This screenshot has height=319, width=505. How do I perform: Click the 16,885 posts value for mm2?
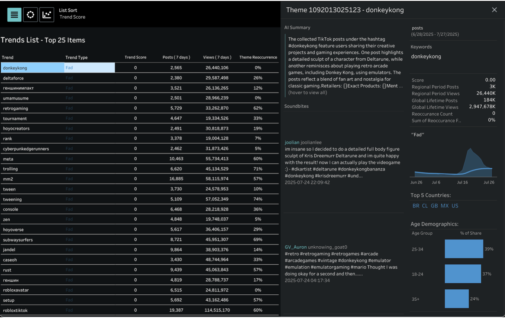[176, 179]
